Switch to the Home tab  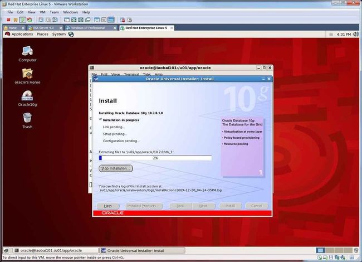click(x=12, y=28)
